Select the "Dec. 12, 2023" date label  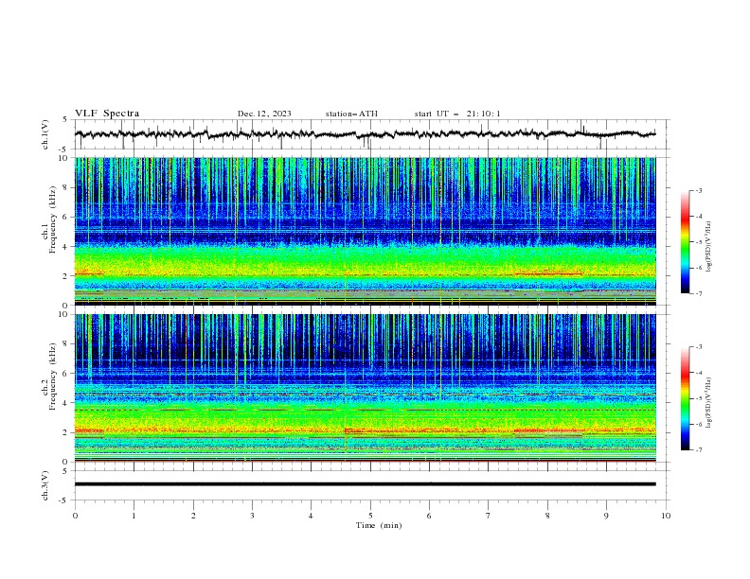tap(264, 114)
